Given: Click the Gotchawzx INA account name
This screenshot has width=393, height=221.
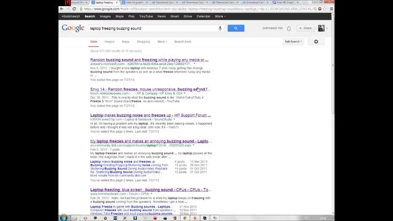Looking at the screenshot, I should coord(273,28).
